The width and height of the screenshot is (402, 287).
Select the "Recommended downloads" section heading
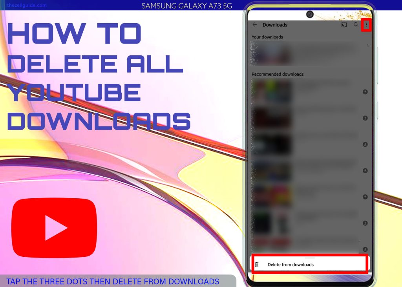coord(278,74)
